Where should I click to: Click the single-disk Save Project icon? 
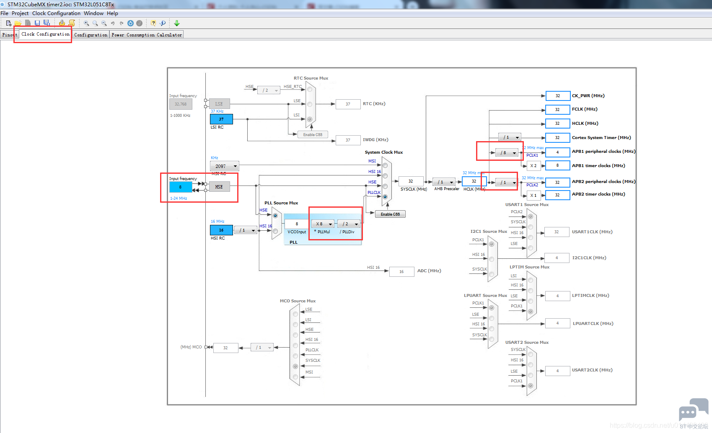tap(37, 23)
